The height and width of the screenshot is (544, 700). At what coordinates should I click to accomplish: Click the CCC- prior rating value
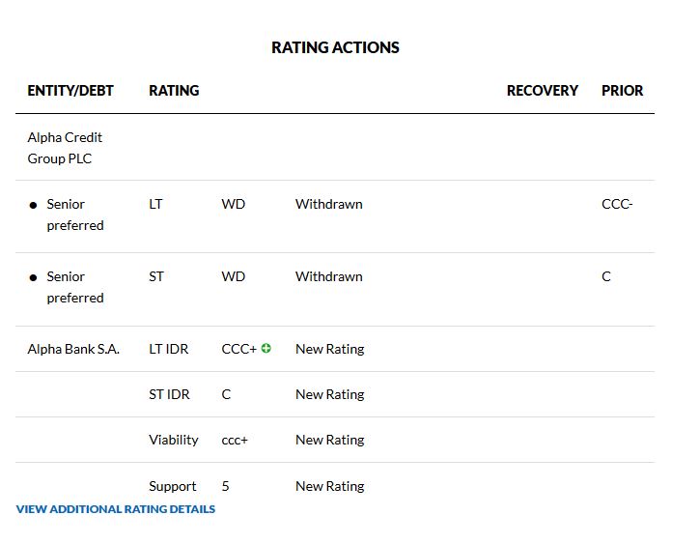pos(617,204)
